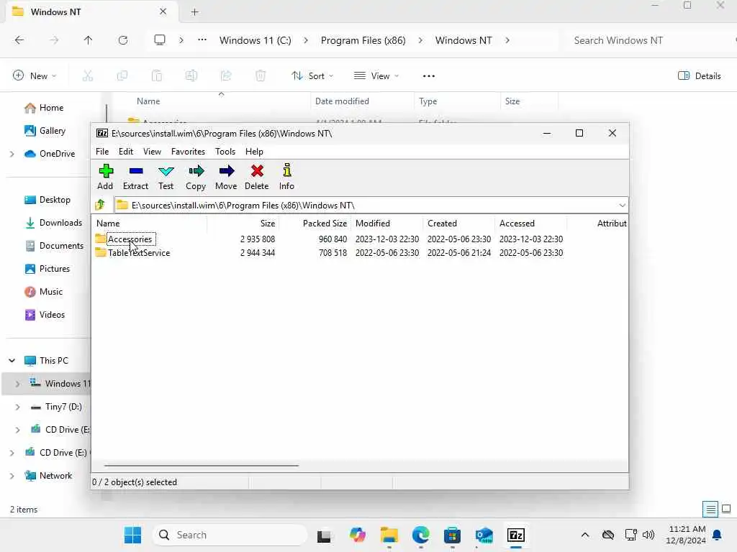Click the 7-Zip address path field

pos(366,205)
